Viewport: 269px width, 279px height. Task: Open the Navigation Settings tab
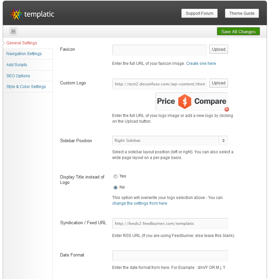pyautogui.click(x=24, y=54)
